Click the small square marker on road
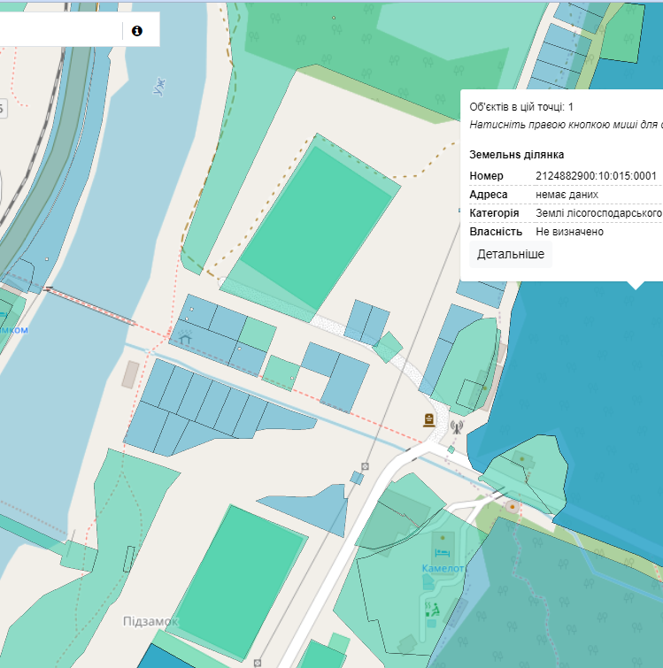This screenshot has height=668, width=663. (365, 466)
